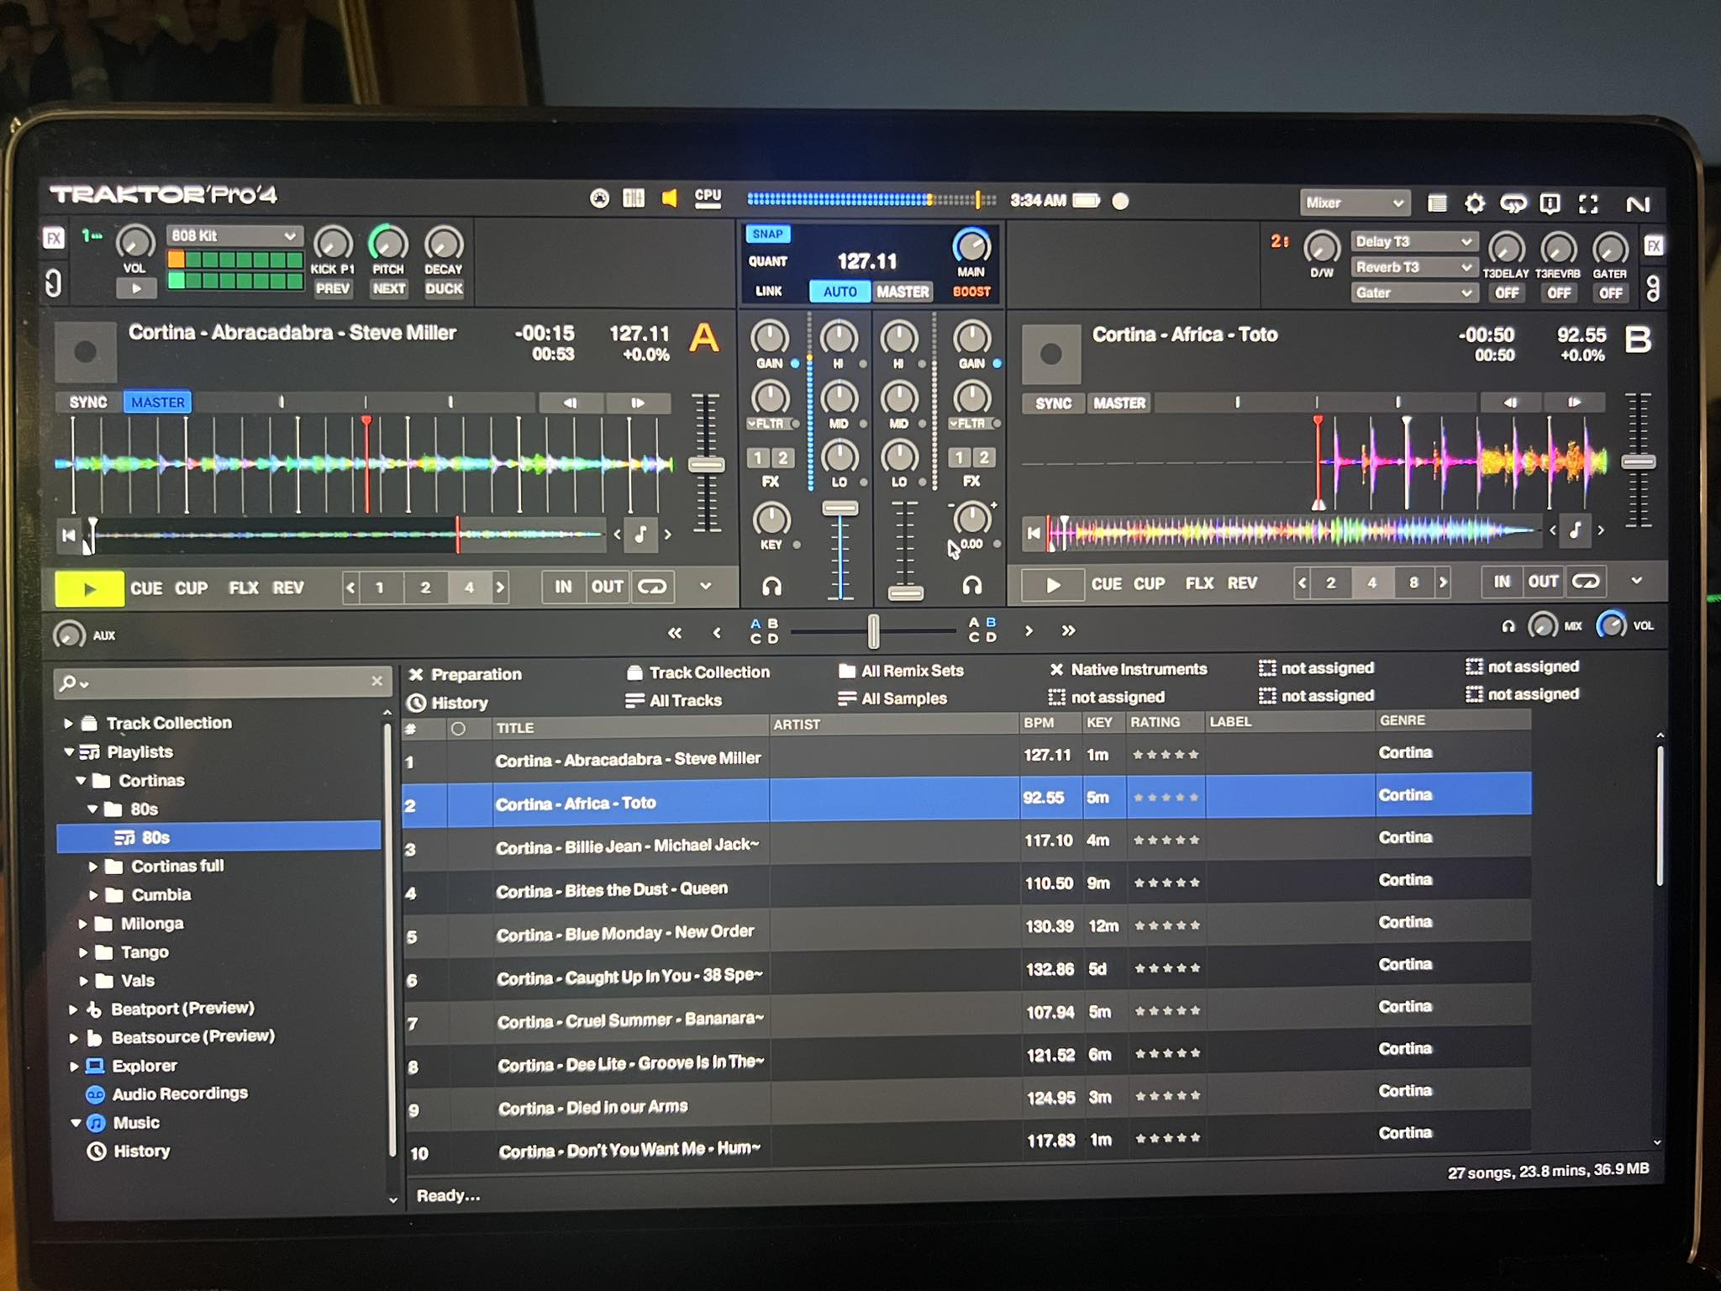Click in the browser search field
Screen dimensions: 1721x1291
click(x=223, y=682)
